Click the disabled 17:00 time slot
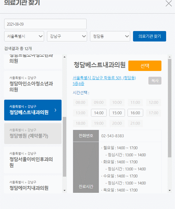 coord(153,113)
